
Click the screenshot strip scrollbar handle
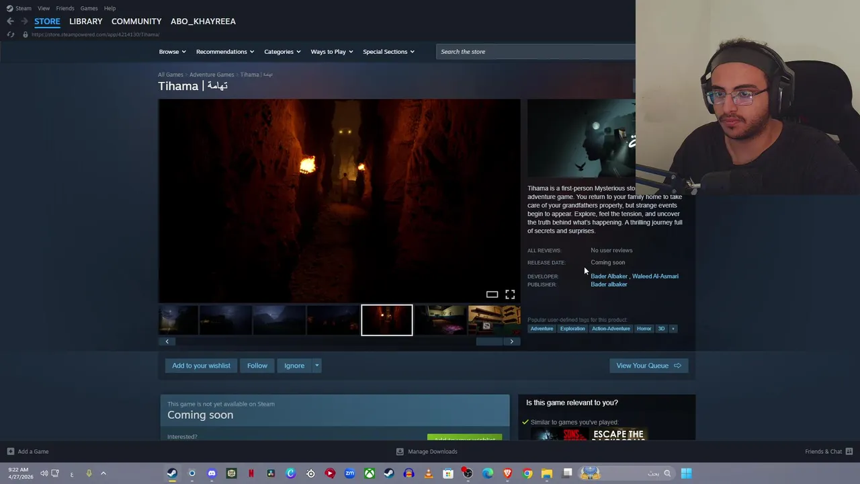tap(489, 341)
